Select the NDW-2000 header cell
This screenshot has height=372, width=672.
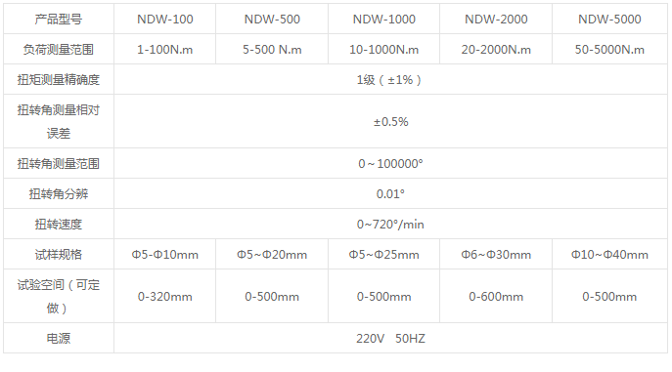pyautogui.click(x=496, y=20)
